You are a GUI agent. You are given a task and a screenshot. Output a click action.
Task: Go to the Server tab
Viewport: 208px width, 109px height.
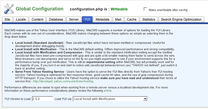tap(74, 19)
